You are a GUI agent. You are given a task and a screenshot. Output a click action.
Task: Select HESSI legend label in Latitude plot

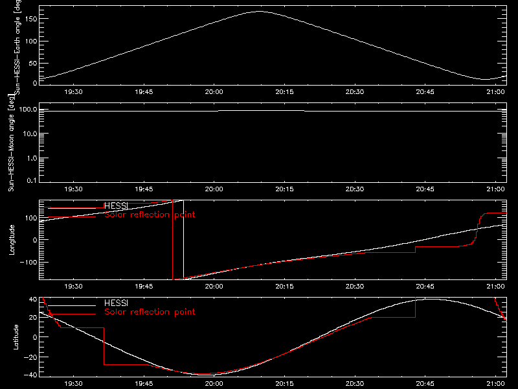pyautogui.click(x=116, y=303)
